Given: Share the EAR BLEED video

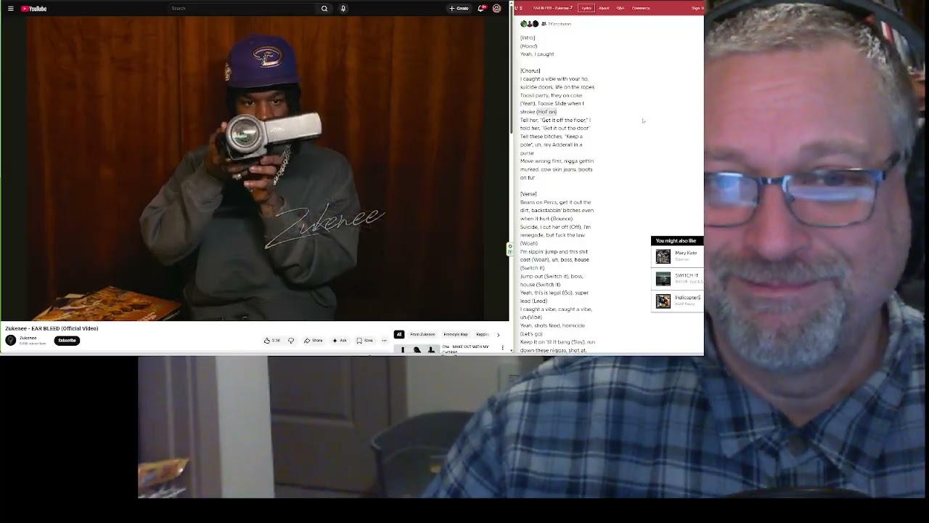Looking at the screenshot, I should click(314, 341).
